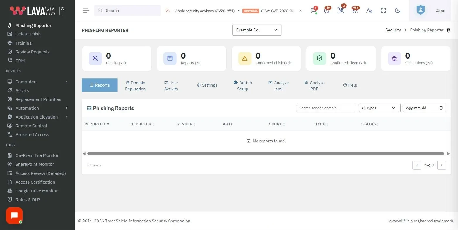Open the Example Co. company dropdown

[257, 30]
